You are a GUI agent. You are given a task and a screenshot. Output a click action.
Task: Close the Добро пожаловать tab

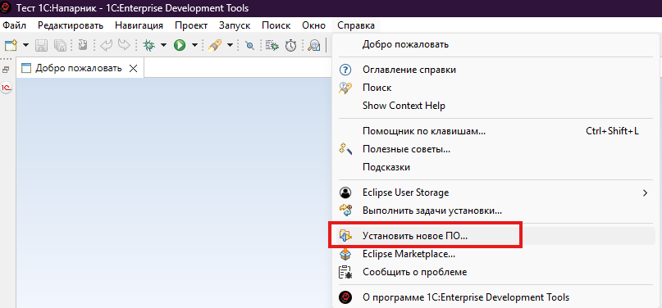click(x=133, y=68)
